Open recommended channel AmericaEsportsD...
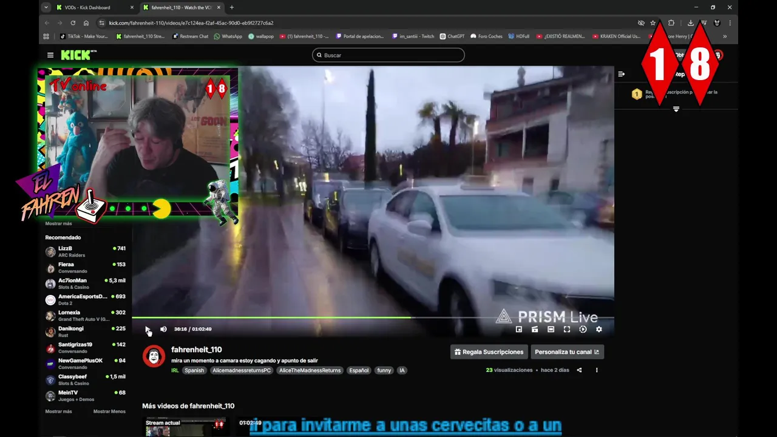The height and width of the screenshot is (437, 777). point(86,300)
